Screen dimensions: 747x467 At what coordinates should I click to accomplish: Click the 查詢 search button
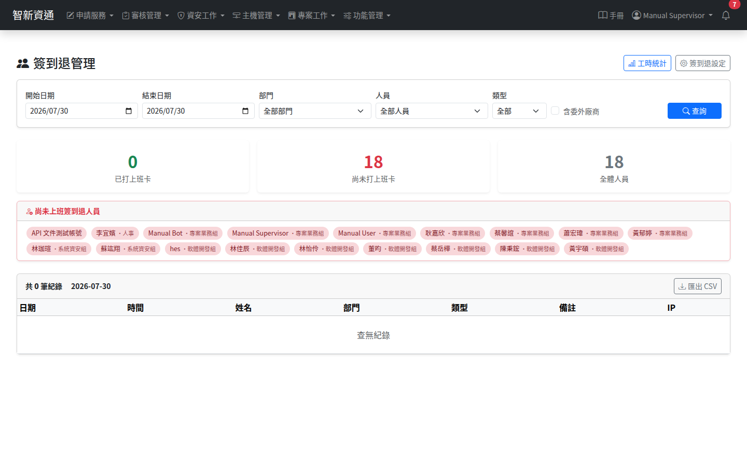[x=695, y=111]
